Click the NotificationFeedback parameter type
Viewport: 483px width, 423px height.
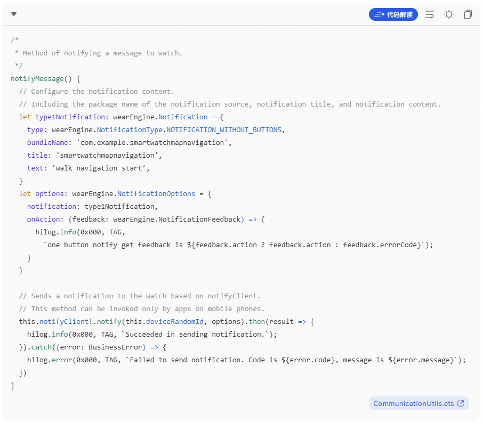pos(199,219)
